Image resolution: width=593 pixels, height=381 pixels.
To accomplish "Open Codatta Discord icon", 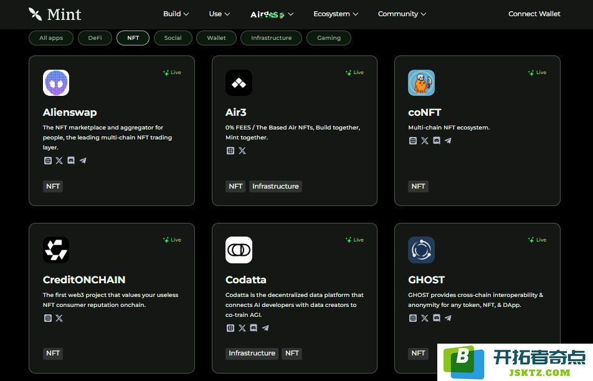I will click(x=254, y=328).
